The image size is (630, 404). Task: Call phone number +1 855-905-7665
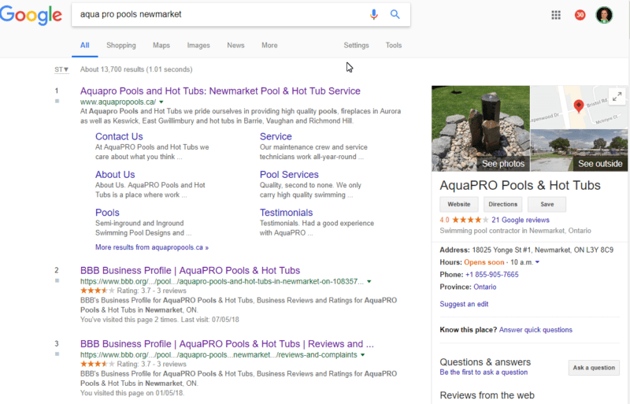pyautogui.click(x=491, y=275)
